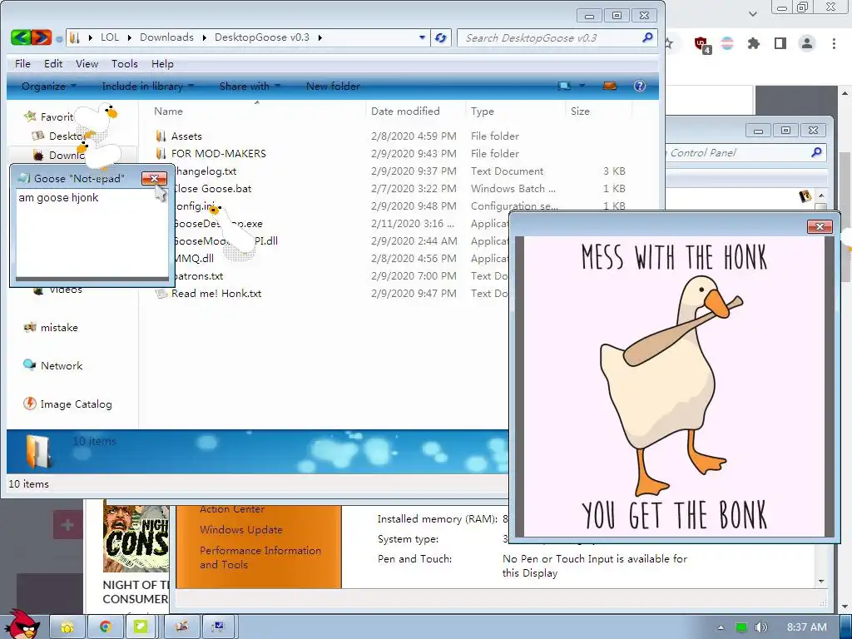Click the system properties taskbar icon
Screen dimensions: 852x639
click(x=219, y=627)
